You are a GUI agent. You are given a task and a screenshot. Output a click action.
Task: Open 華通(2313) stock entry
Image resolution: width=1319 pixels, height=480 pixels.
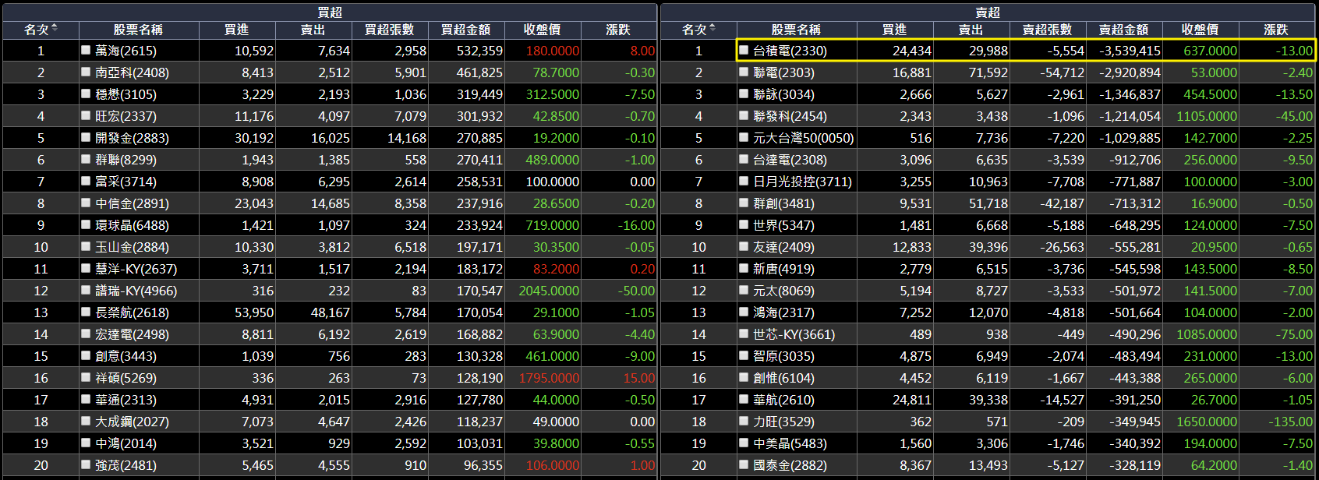[126, 400]
